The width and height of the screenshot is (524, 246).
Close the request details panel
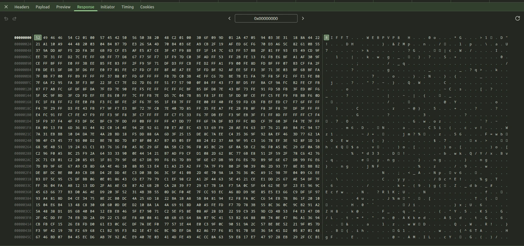point(6,7)
